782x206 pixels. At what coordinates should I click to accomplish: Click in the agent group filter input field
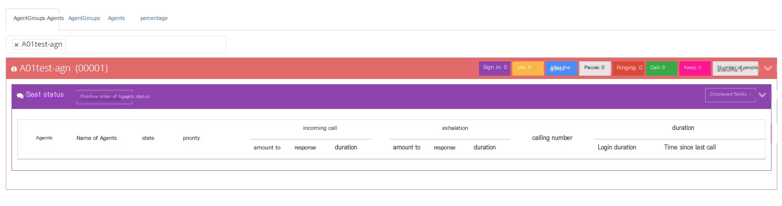coord(143,44)
